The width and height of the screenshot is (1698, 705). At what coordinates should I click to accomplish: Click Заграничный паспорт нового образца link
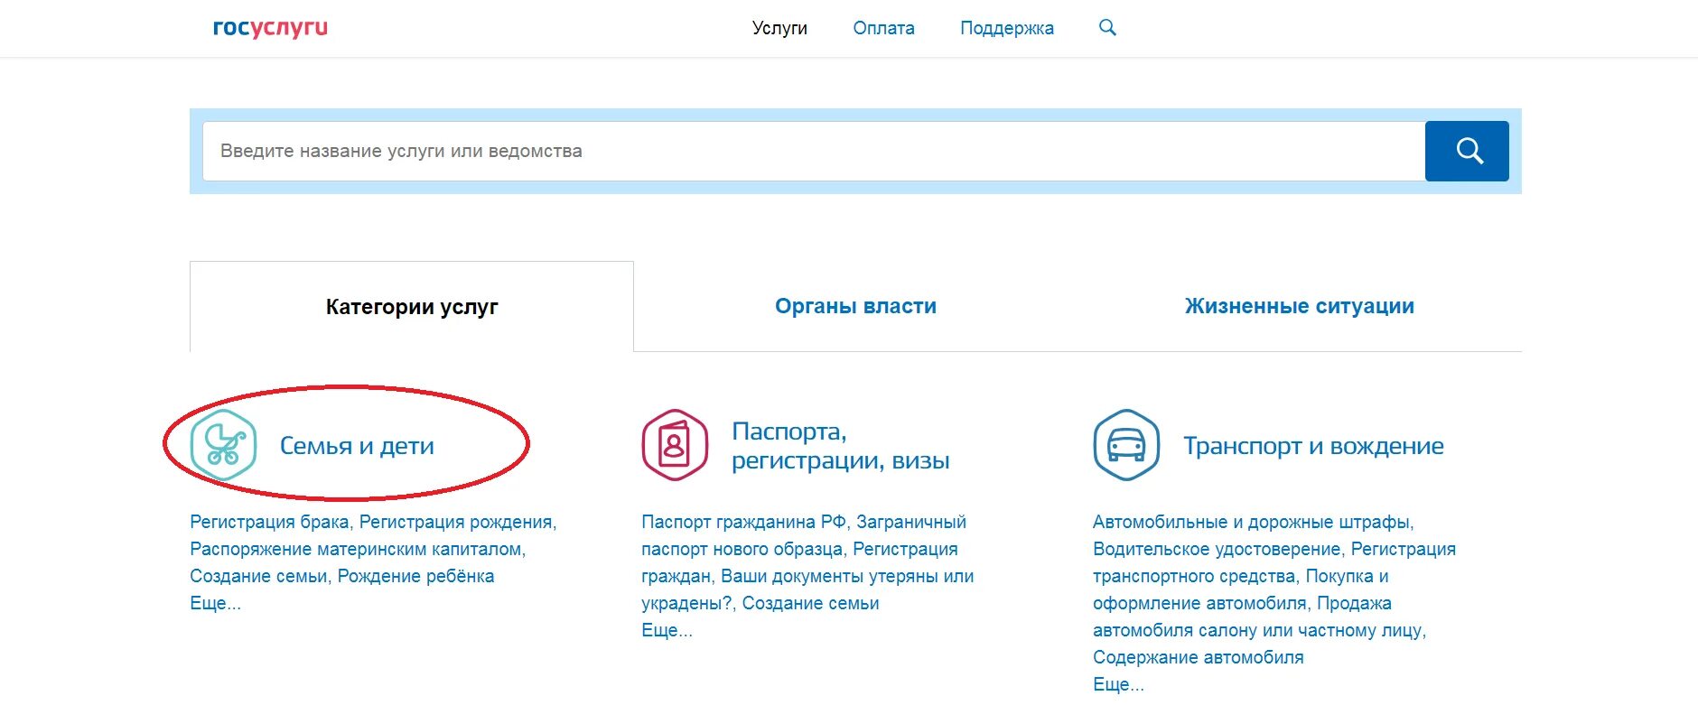point(804,535)
